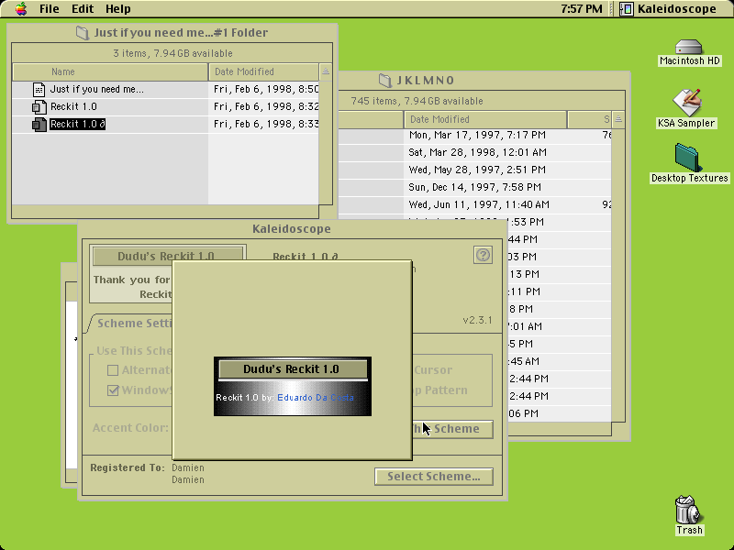
Task: Toggle the Alternate checkbox in Kaleidoscope
Action: (x=113, y=370)
